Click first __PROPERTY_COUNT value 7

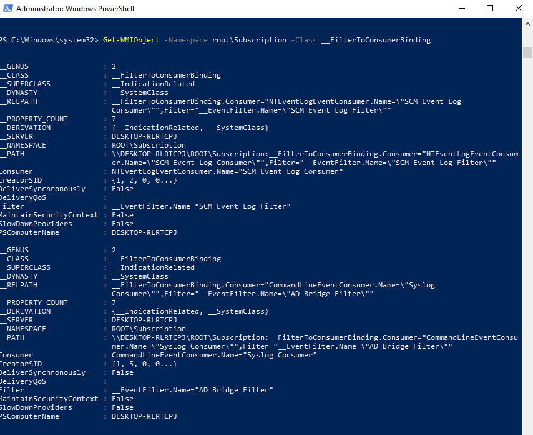pyautogui.click(x=114, y=119)
